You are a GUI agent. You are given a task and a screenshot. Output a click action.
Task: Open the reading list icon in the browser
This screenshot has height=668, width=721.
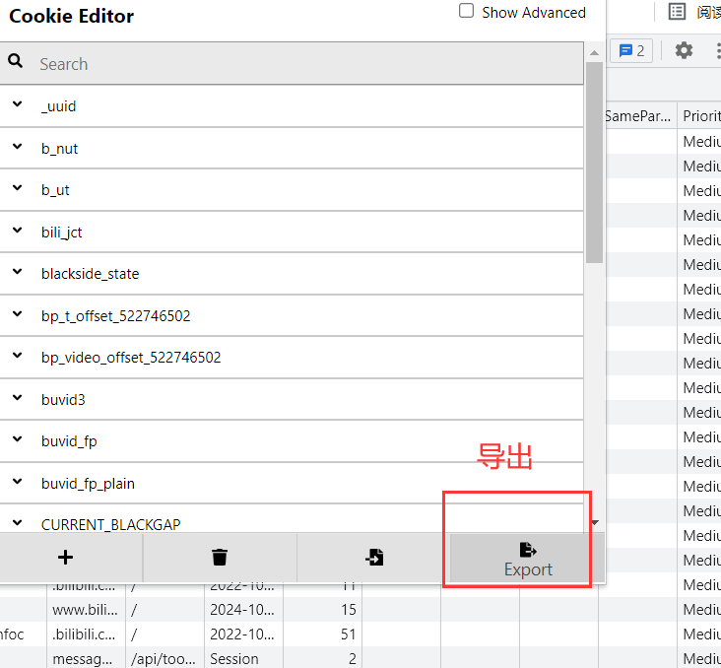pos(677,12)
